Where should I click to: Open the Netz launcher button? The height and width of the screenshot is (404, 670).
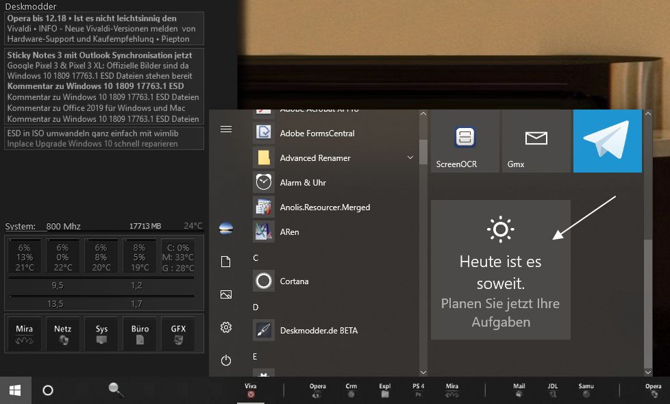coord(63,334)
